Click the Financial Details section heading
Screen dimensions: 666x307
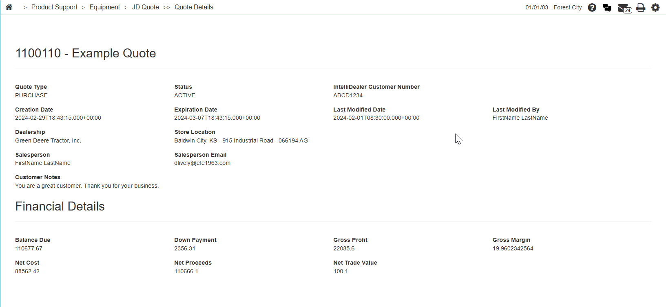[x=60, y=206]
